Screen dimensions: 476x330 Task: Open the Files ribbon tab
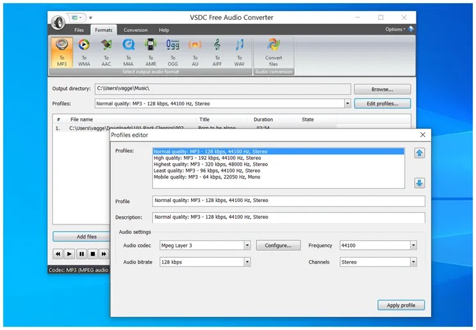pyautogui.click(x=79, y=30)
